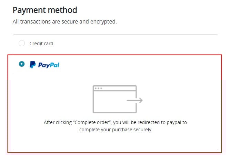The image size is (230, 160).
Task: Click the title bar of the browser illustration
Action: (117, 88)
